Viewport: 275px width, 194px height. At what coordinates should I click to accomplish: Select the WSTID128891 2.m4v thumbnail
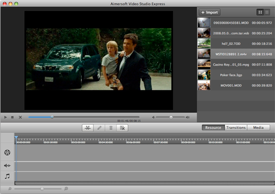click(x=204, y=54)
